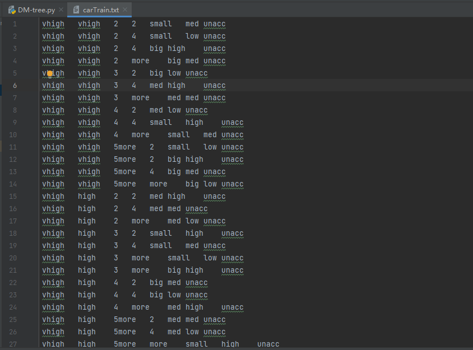
Task: Click 'small' on line 19
Action: tap(161, 246)
